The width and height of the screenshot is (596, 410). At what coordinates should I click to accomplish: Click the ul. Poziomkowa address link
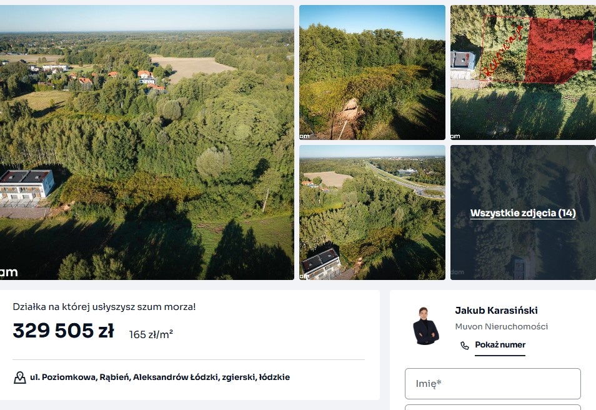click(160, 377)
